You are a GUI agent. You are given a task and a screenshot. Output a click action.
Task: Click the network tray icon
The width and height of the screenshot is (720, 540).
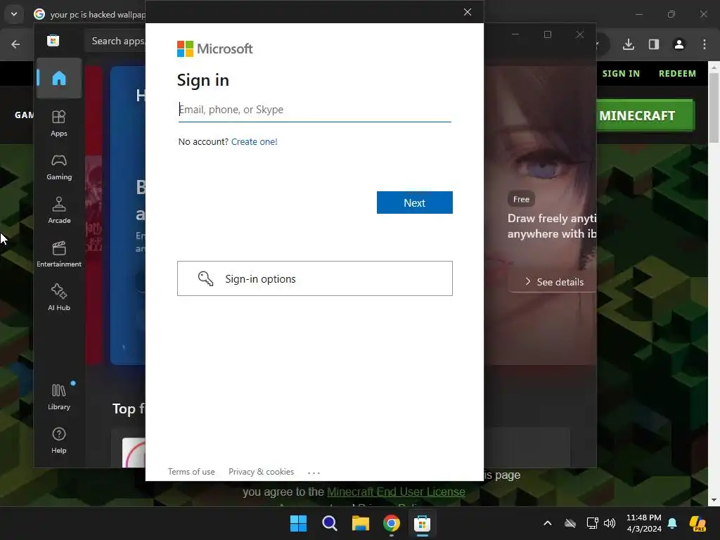[x=592, y=523]
